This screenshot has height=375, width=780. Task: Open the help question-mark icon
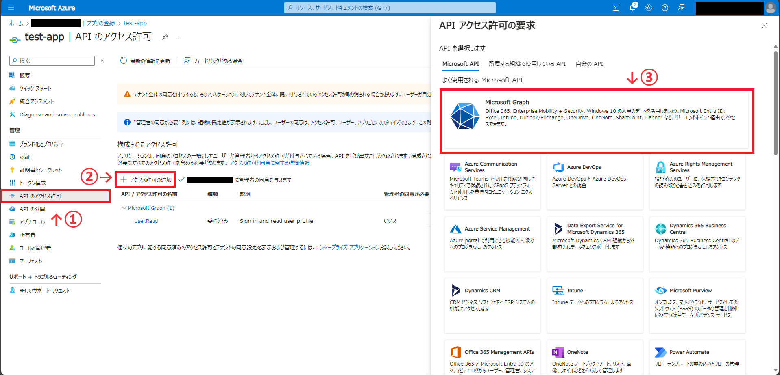click(665, 7)
